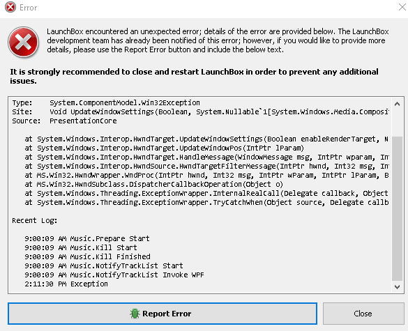This screenshot has height=331, width=408.
Task: Click the HwndTarget.UpdateWindowPos stack trace line
Action: (x=164, y=148)
